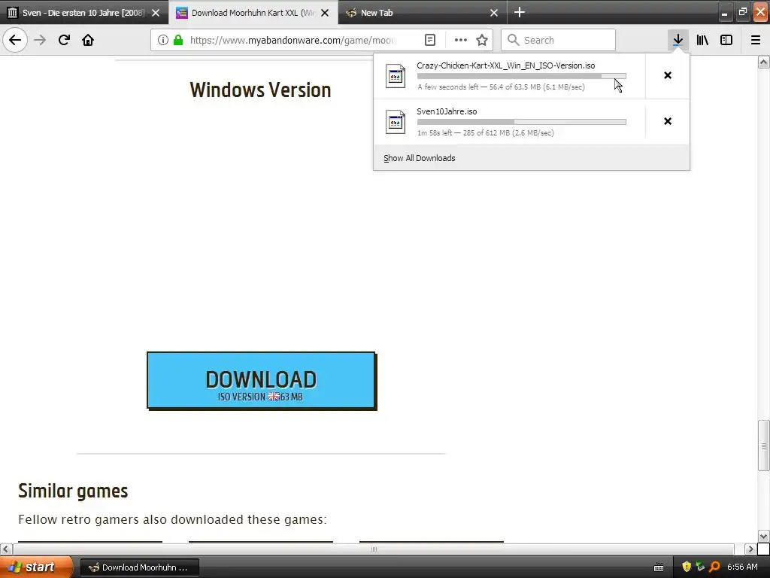
Task: Click the Crazy-Chicken-Kart-XXL download progress bar
Action: pos(522,76)
